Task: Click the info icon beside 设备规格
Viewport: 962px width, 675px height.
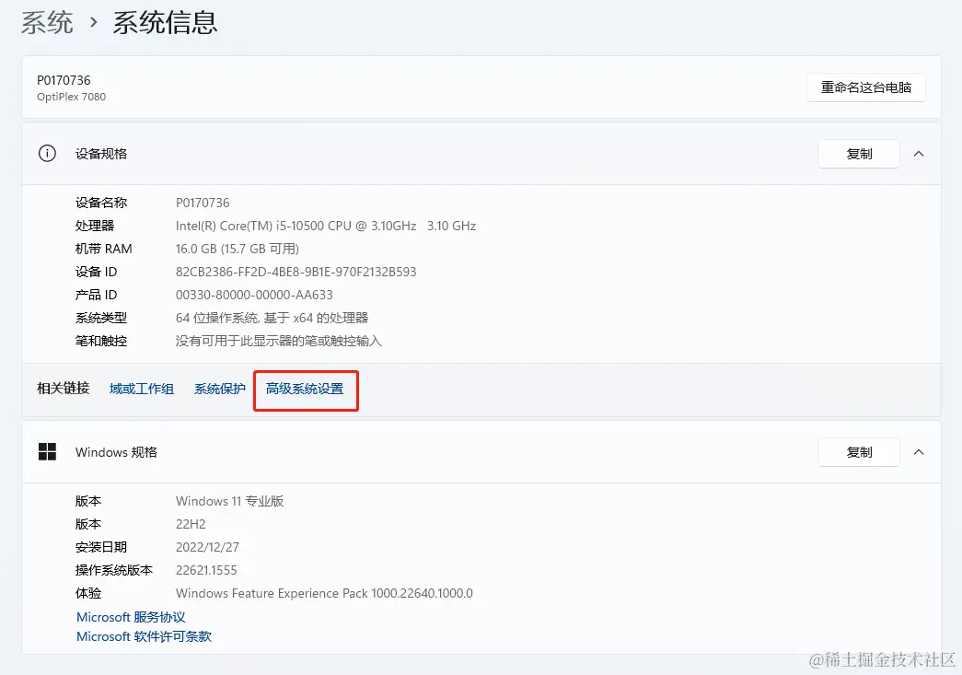Action: tap(47, 154)
